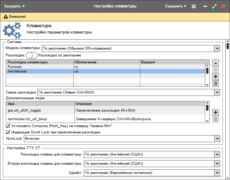Open the Сохранить menu

click(x=175, y=6)
